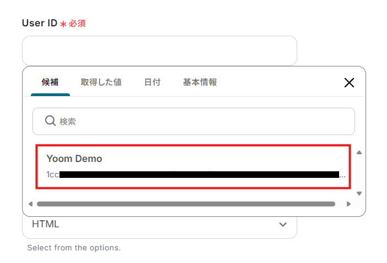
Task: Click the scroll left arrow in popup
Action: pyautogui.click(x=31, y=204)
